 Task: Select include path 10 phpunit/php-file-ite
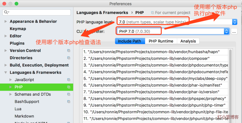155,112
